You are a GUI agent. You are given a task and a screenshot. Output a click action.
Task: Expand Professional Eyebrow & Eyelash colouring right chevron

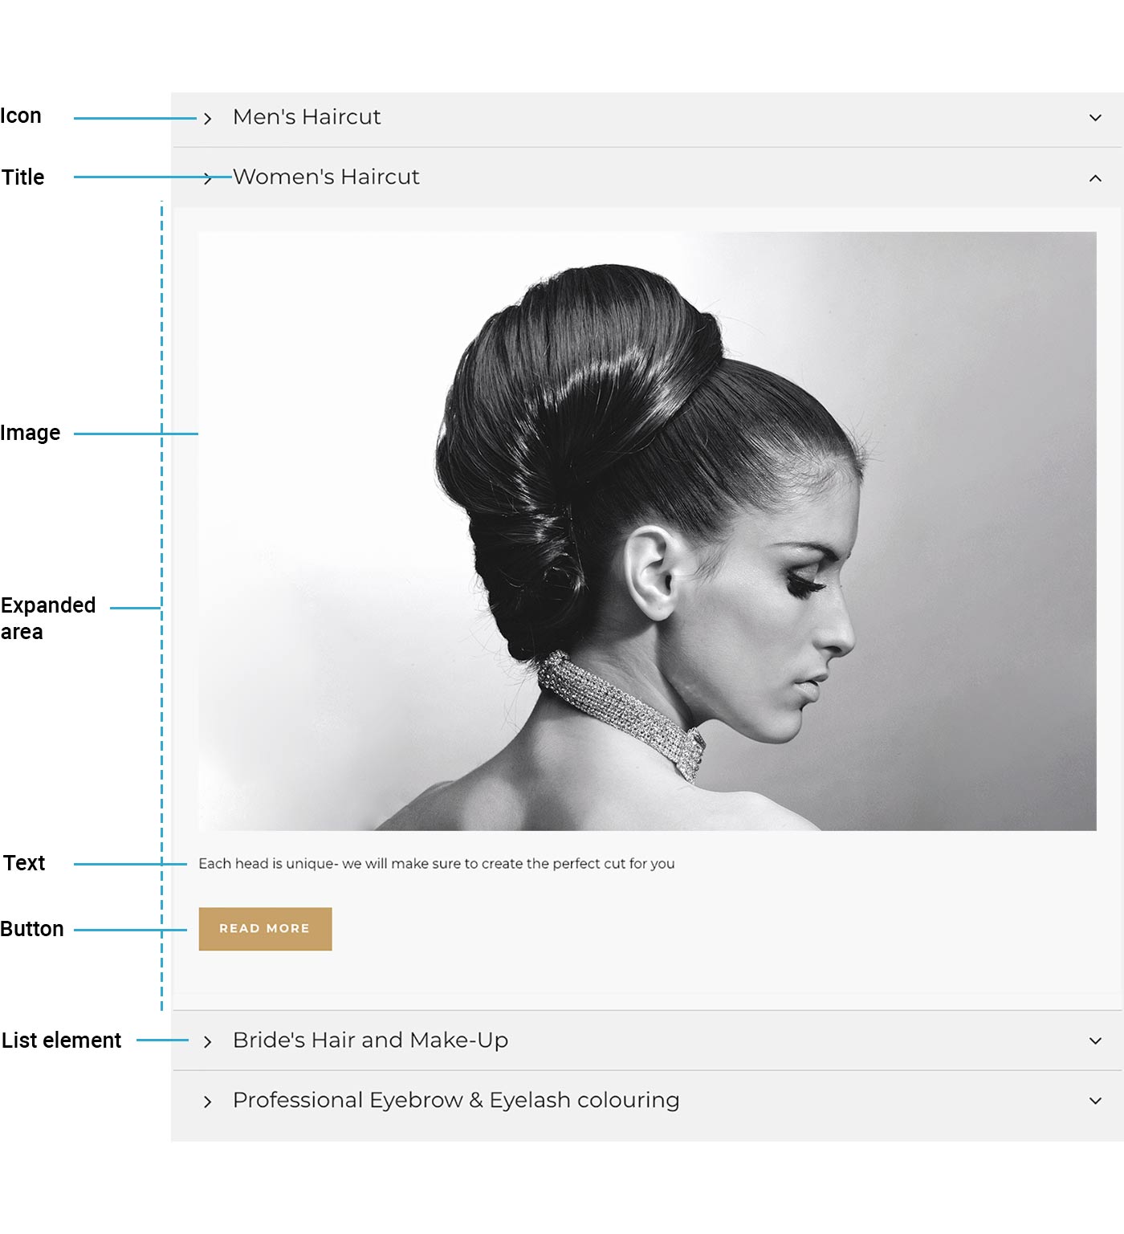1094,1101
